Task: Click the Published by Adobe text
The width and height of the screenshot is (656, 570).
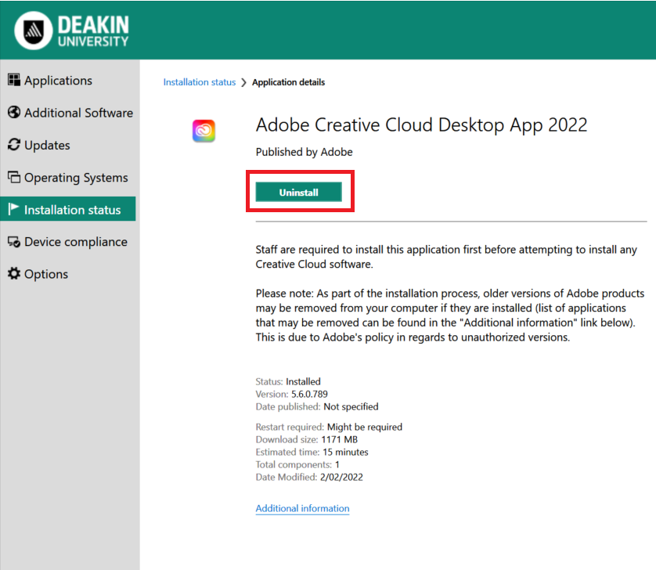Action: [x=305, y=151]
